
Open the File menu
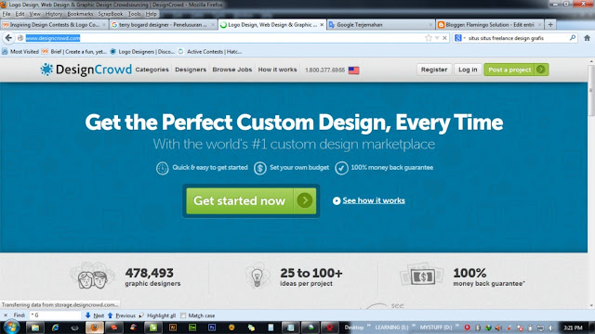[x=7, y=14]
